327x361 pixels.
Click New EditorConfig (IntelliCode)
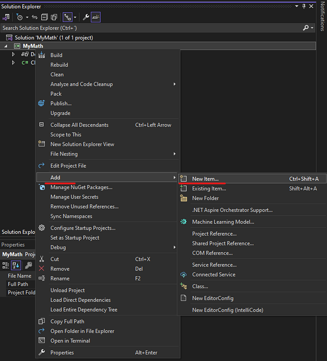[252, 310]
